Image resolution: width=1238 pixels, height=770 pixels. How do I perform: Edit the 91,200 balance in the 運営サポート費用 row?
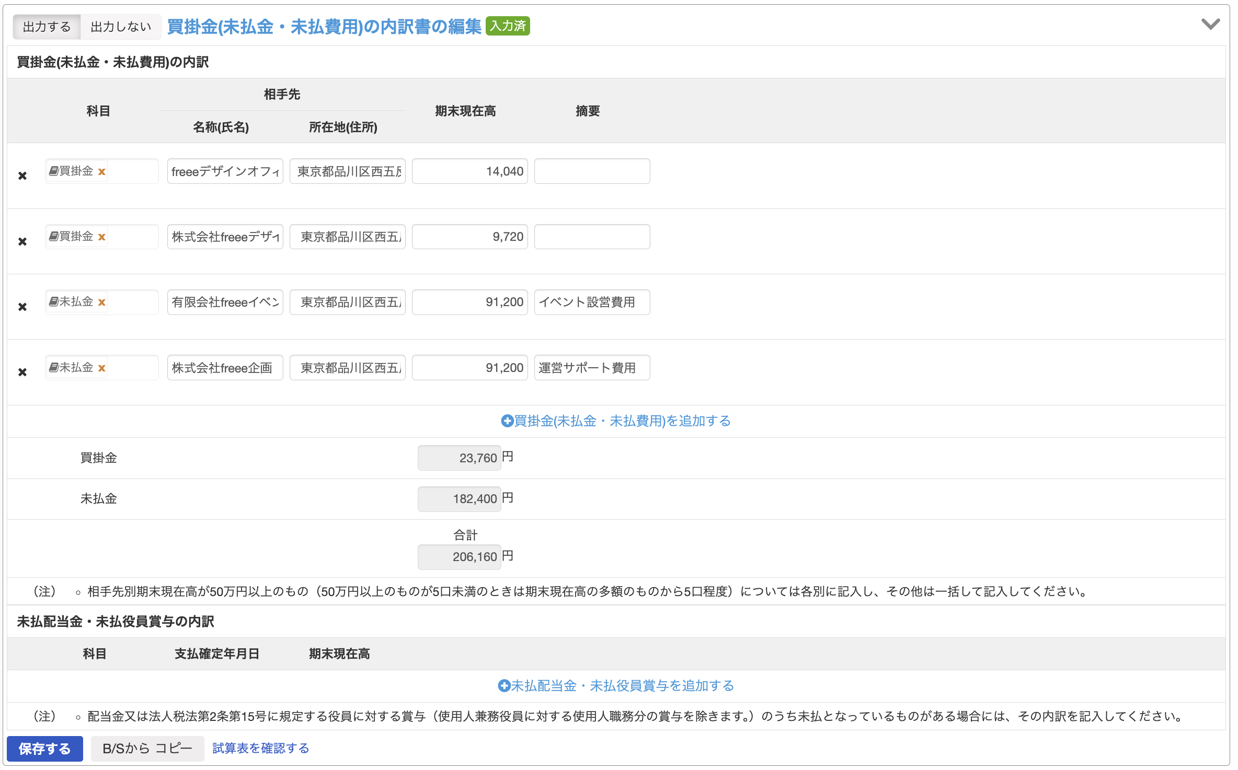pyautogui.click(x=470, y=368)
